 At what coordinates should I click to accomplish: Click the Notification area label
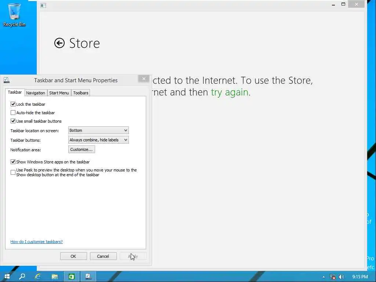coord(25,150)
